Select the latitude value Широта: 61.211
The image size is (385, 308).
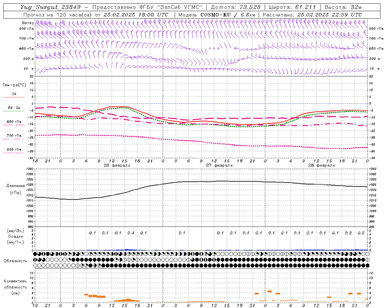292,7
